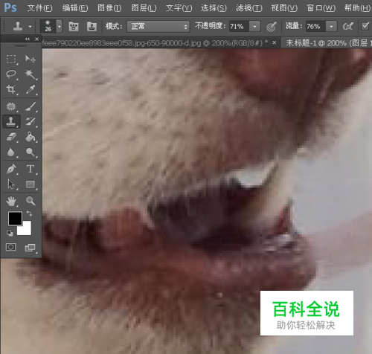The image size is (372, 354).
Task: Open the Brush panel from options bar
Action: point(74,26)
